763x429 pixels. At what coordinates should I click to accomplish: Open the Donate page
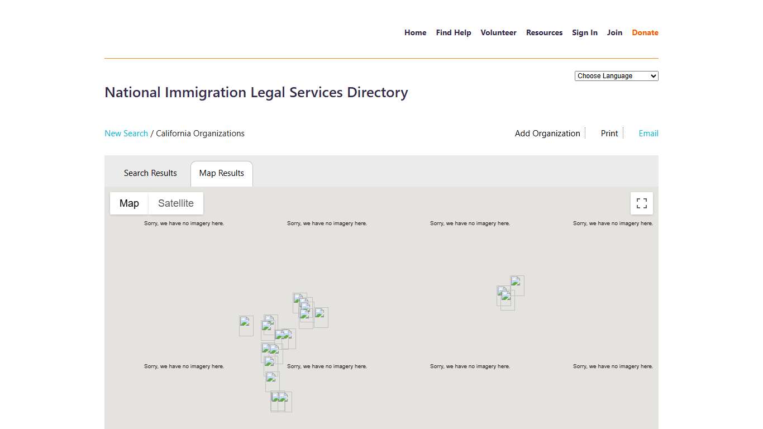pos(645,32)
